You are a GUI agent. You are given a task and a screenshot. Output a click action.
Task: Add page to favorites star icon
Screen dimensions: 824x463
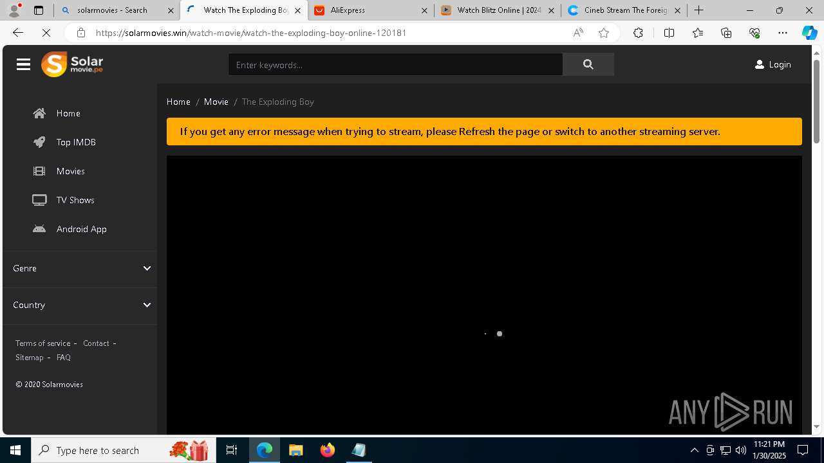pos(604,33)
